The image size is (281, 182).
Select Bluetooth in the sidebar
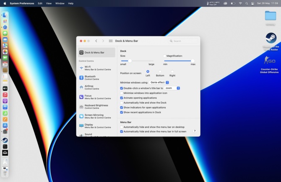(96, 77)
